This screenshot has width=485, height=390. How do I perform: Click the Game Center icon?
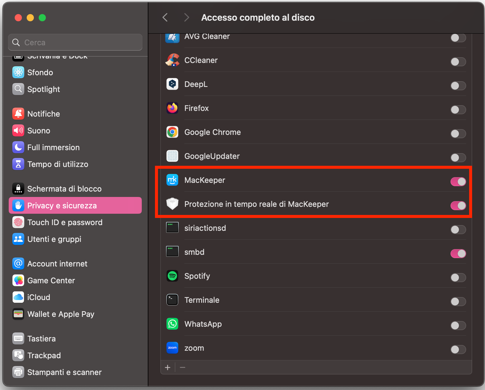(18, 280)
